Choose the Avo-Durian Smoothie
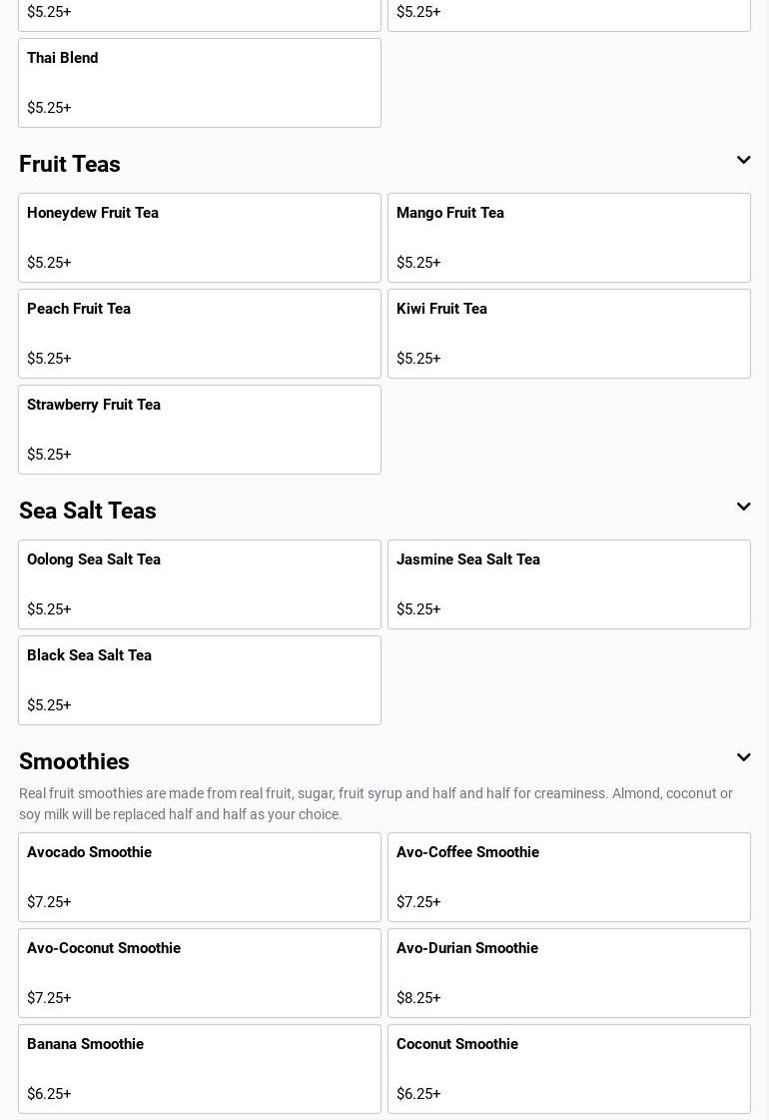Screen dimensions: 769x1120 tap(569, 973)
